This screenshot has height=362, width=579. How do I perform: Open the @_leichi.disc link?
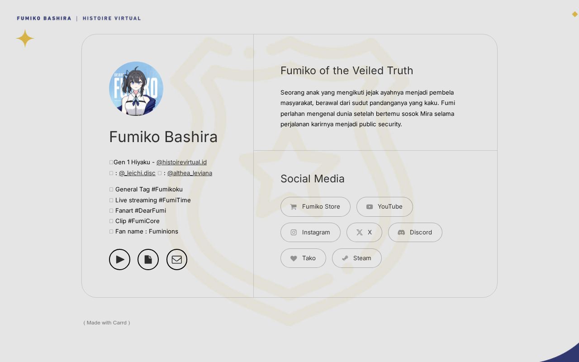(137, 173)
